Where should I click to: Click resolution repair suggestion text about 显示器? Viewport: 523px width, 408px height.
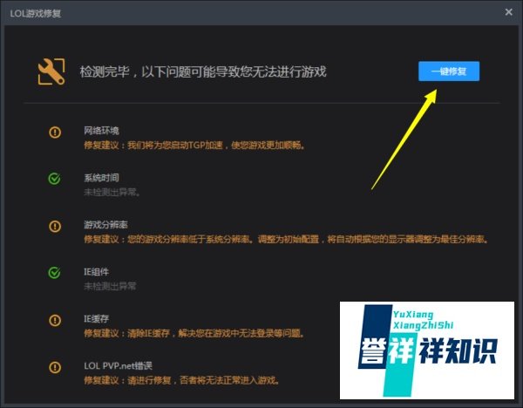click(286, 239)
